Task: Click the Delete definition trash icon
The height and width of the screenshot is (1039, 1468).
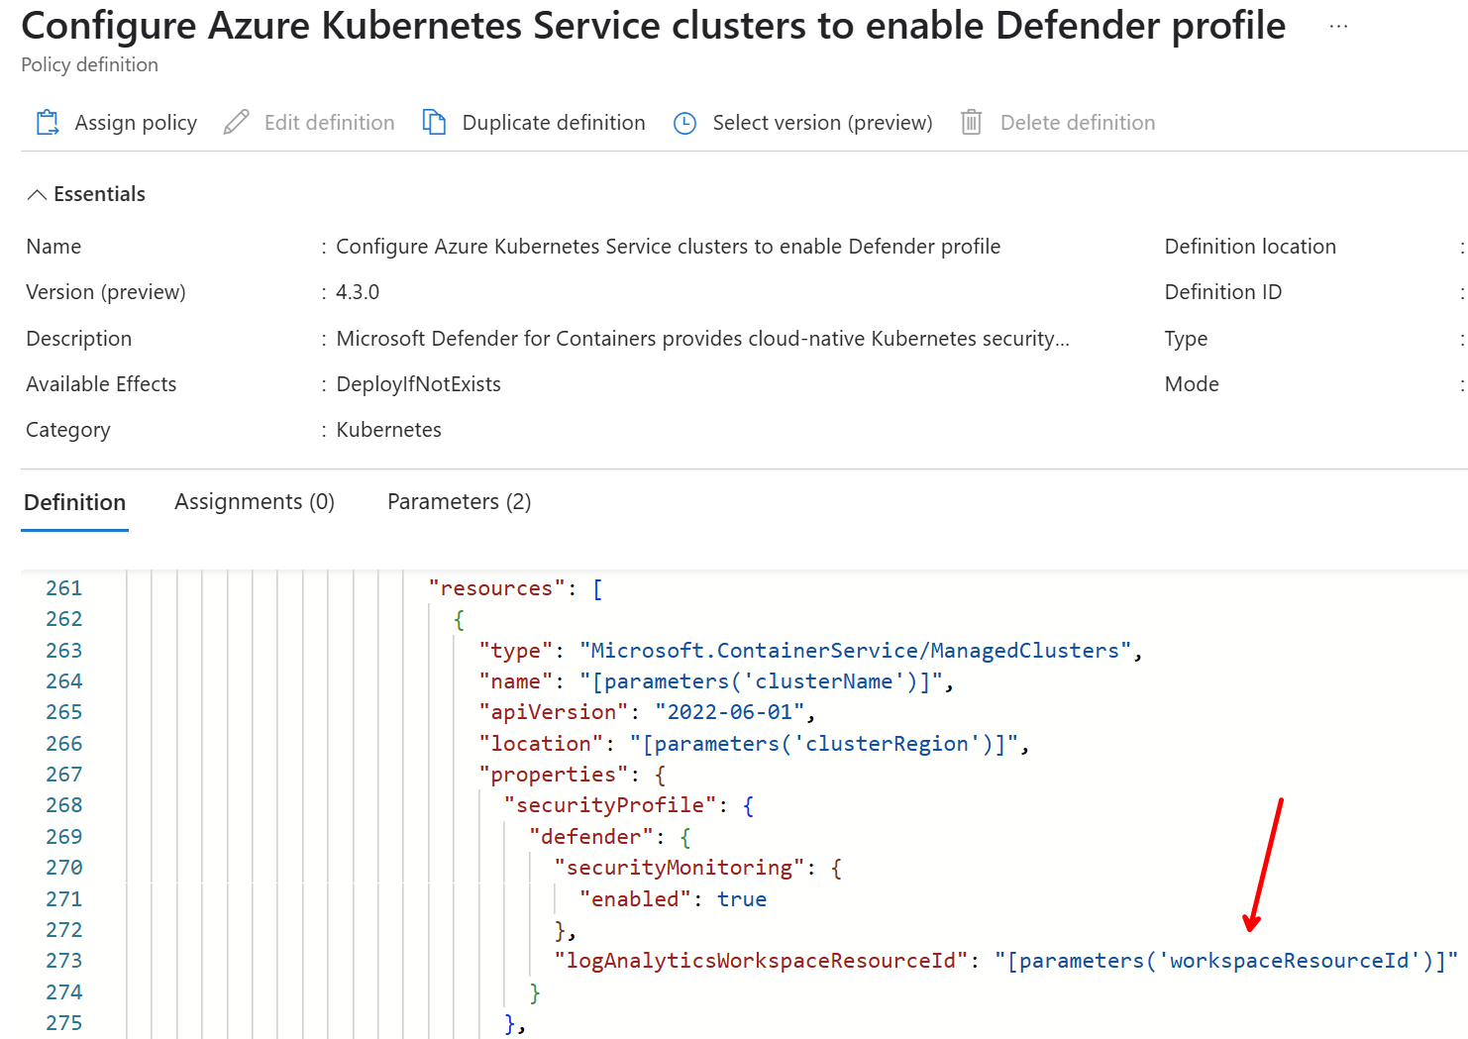Action: [x=971, y=123]
